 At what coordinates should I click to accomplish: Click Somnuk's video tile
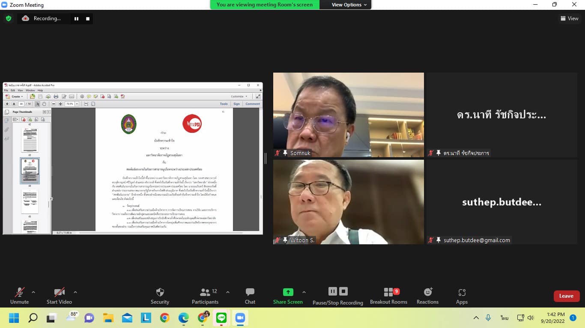pos(348,114)
